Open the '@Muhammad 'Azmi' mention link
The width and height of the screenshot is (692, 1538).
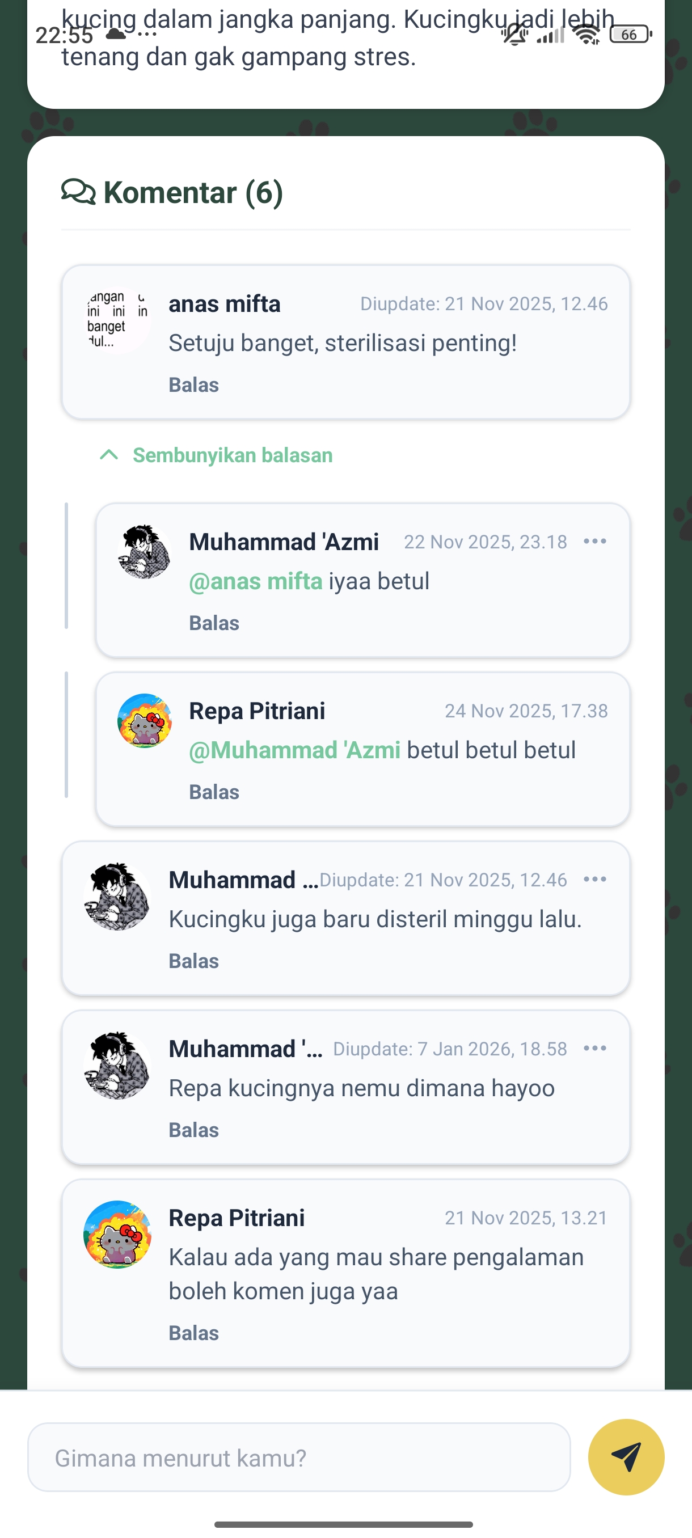[x=294, y=750]
